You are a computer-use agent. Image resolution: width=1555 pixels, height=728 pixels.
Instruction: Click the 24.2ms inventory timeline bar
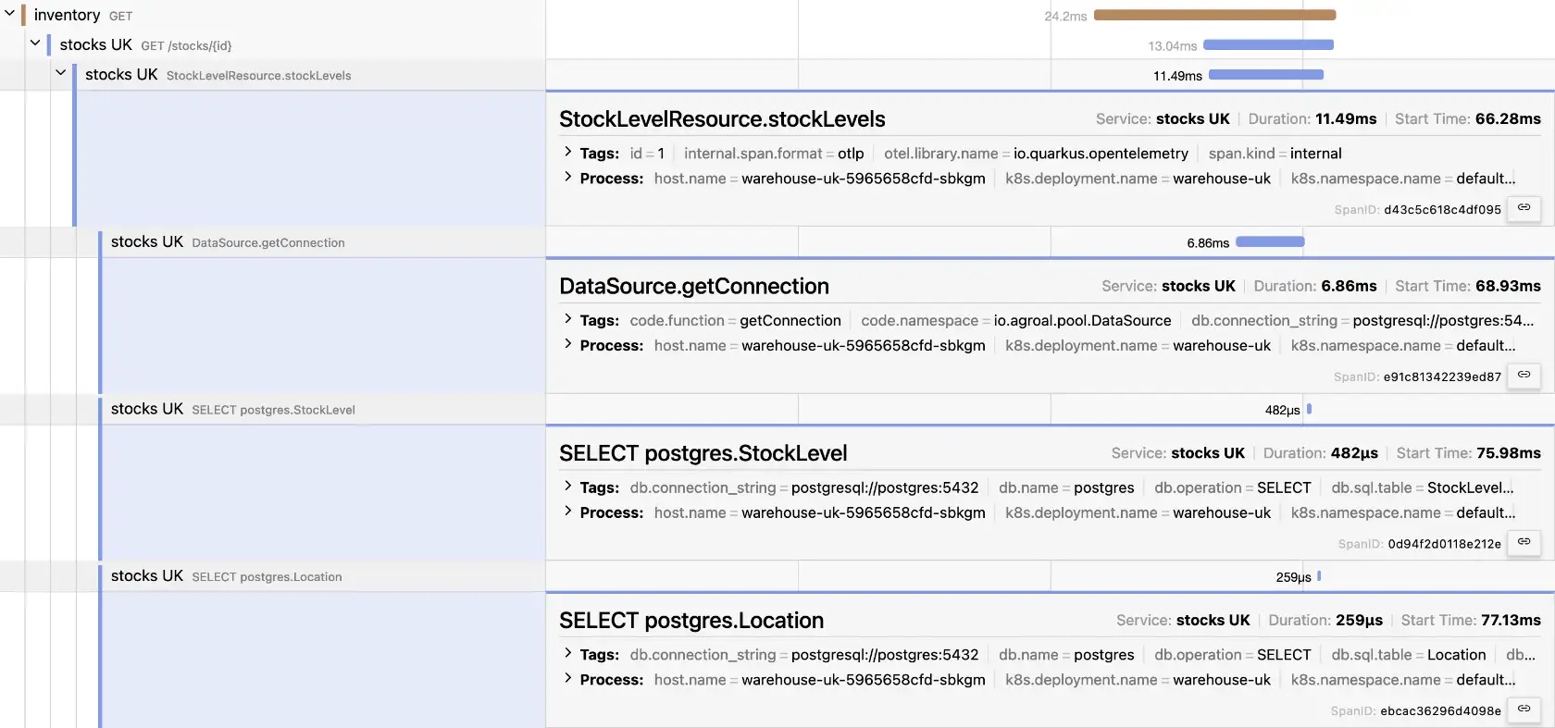click(x=1214, y=15)
